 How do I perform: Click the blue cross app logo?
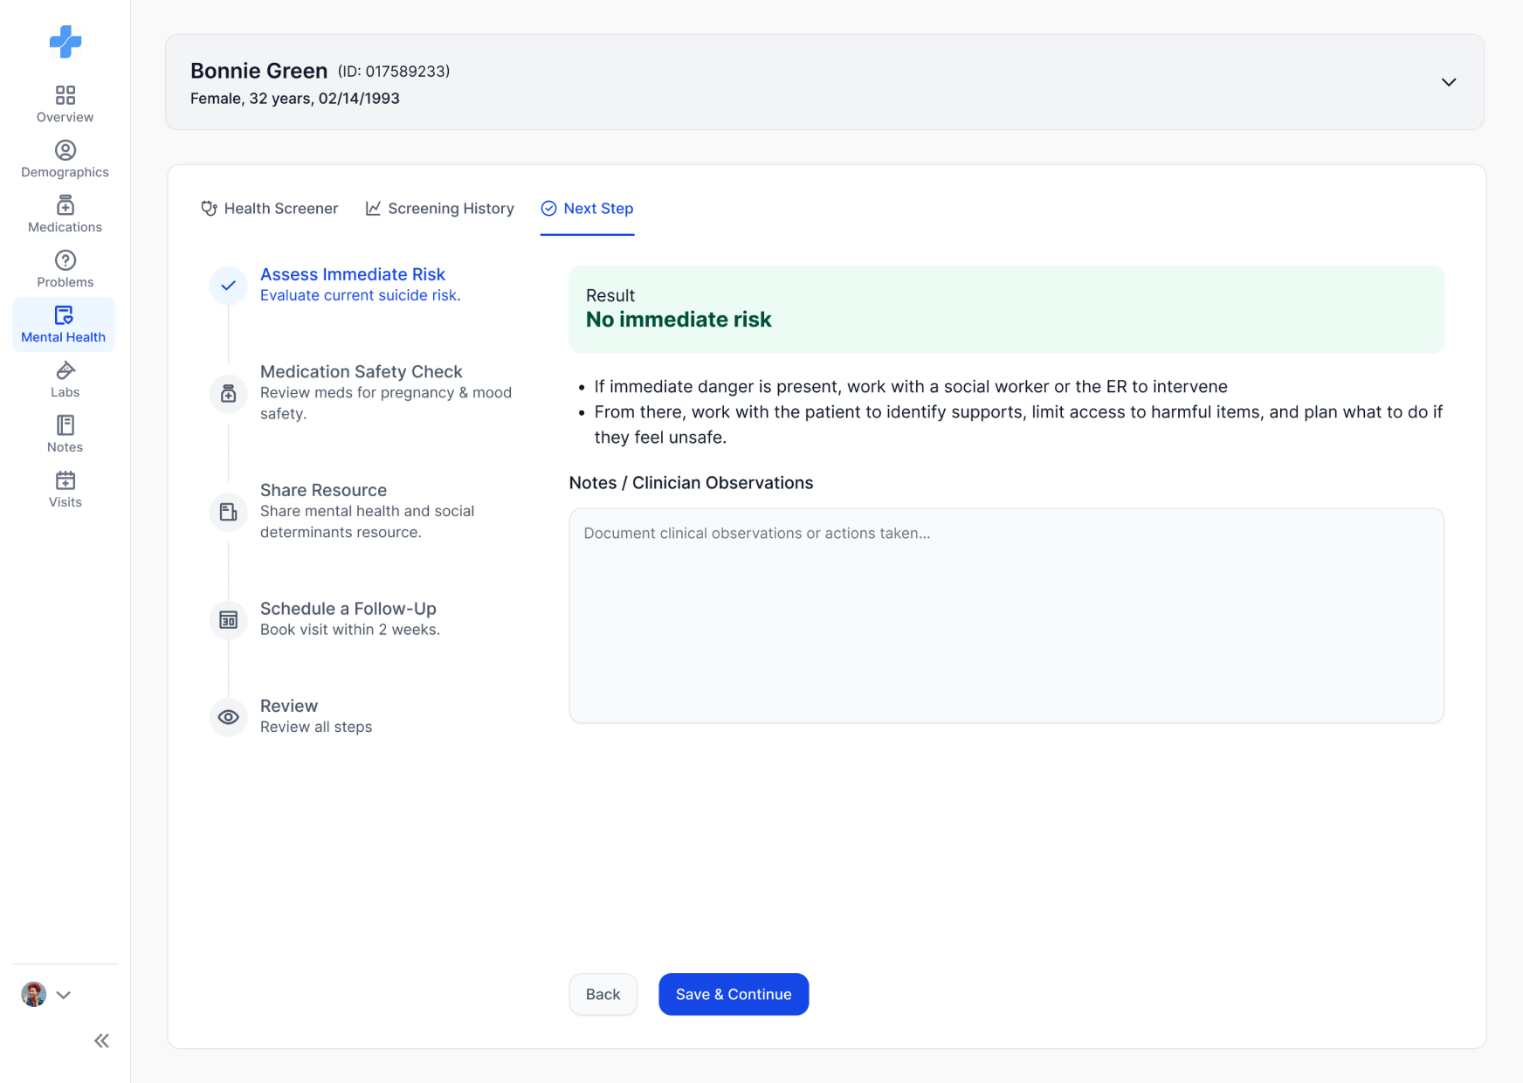click(65, 41)
